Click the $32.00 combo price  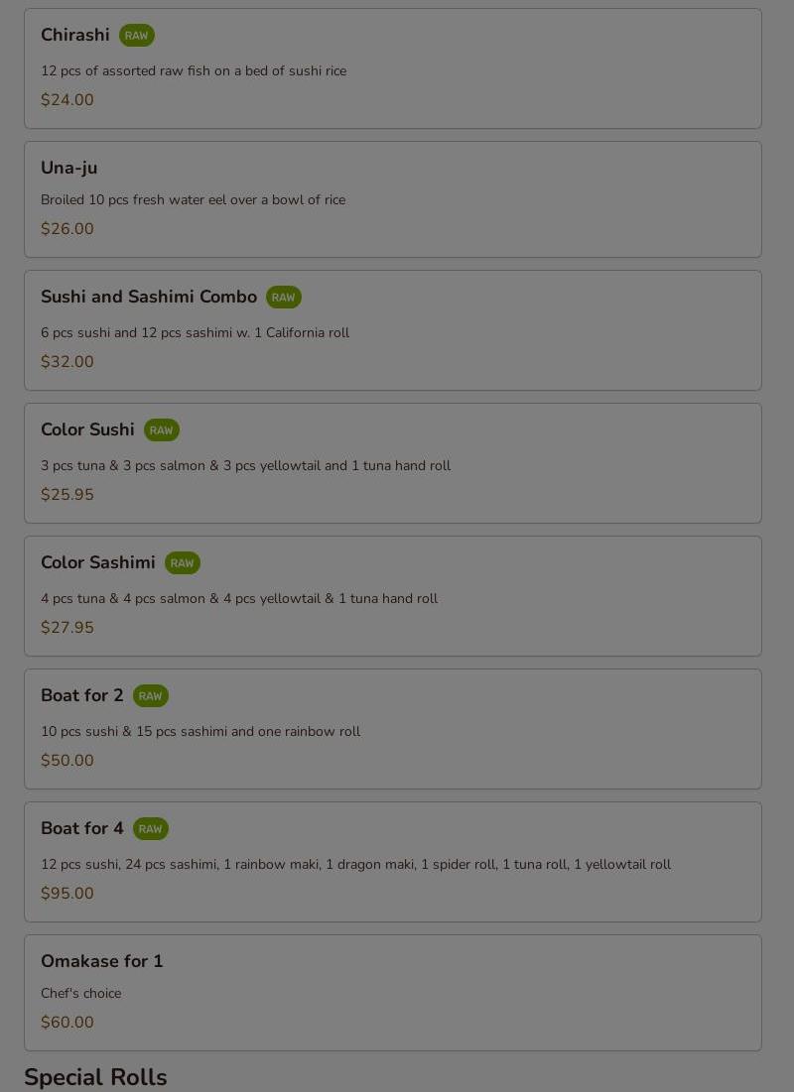click(67, 362)
